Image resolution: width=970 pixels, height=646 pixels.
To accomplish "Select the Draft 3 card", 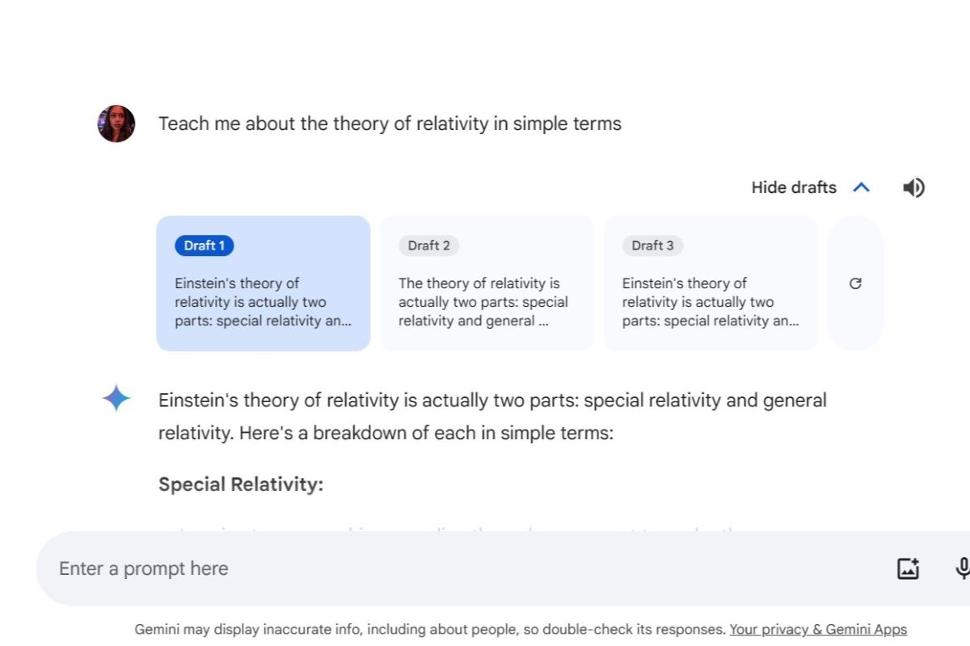I will [711, 283].
